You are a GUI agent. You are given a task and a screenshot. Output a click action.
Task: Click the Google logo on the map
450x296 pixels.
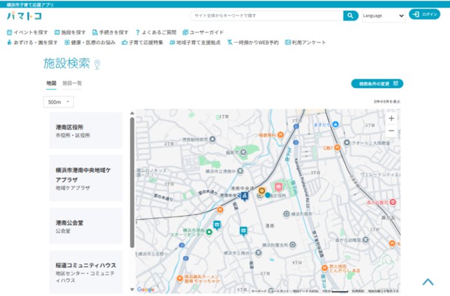pyautogui.click(x=145, y=290)
